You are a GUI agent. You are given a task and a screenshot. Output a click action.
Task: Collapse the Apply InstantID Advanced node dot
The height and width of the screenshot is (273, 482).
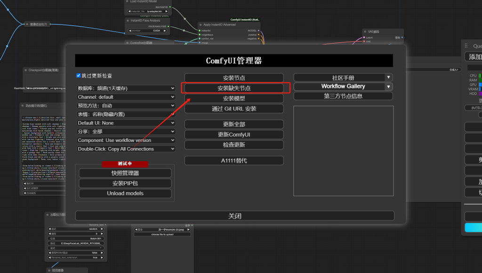pos(201,24)
